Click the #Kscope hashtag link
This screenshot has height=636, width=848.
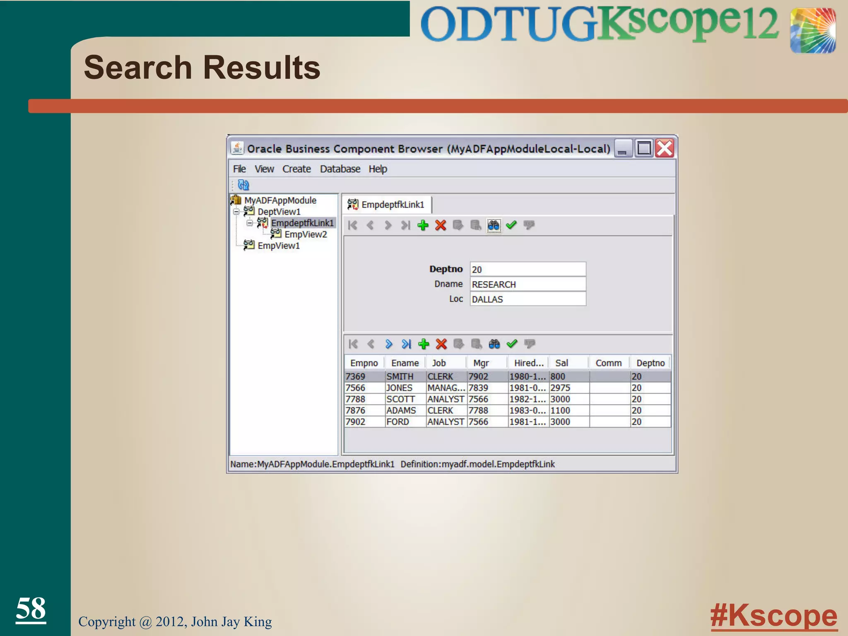[x=774, y=616]
